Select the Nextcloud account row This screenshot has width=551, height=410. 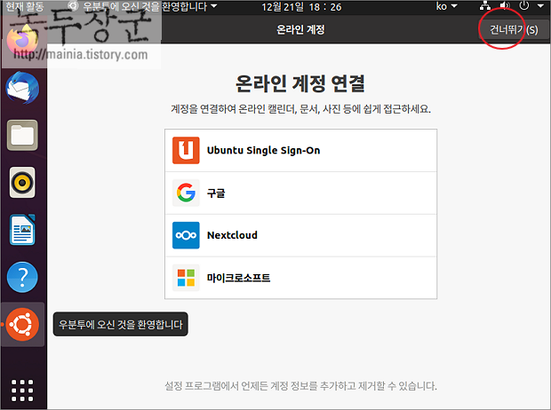point(300,235)
